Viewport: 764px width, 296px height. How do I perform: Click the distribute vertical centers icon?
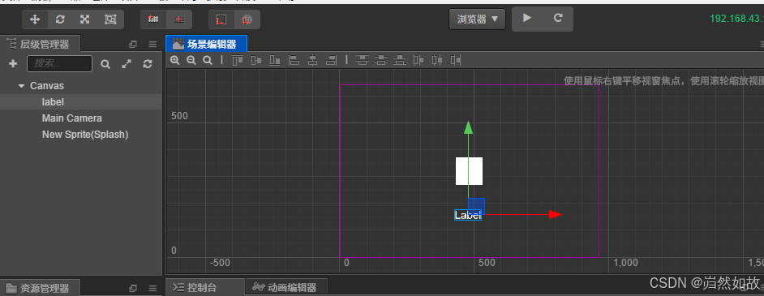click(381, 60)
